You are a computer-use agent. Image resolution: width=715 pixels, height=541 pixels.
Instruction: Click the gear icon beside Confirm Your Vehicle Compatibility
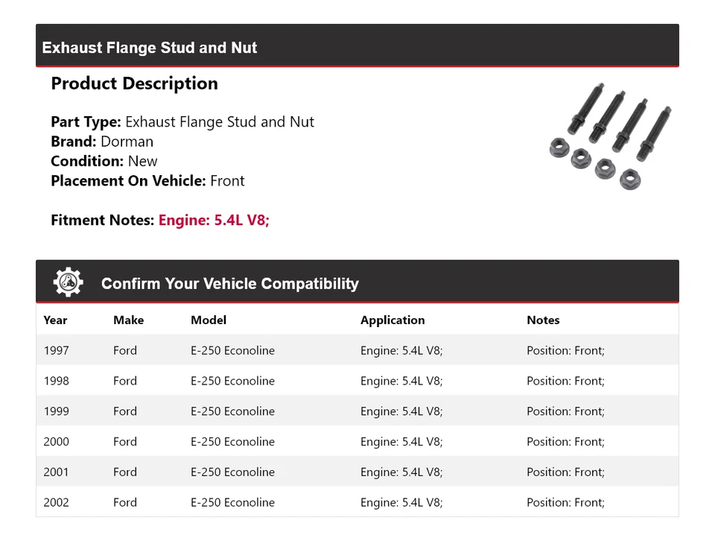click(69, 282)
